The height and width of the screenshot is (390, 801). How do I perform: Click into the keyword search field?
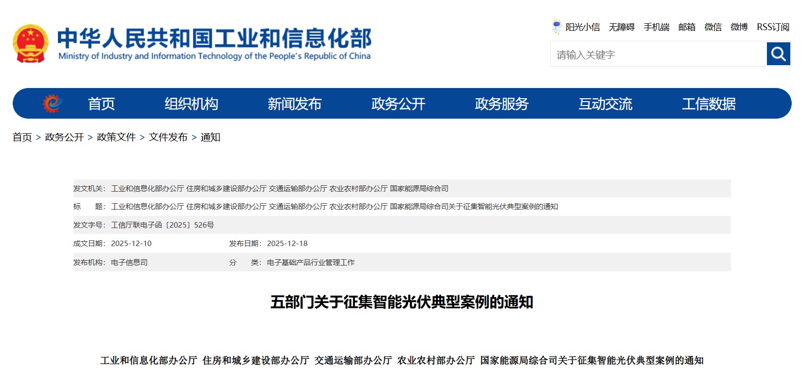pyautogui.click(x=658, y=54)
